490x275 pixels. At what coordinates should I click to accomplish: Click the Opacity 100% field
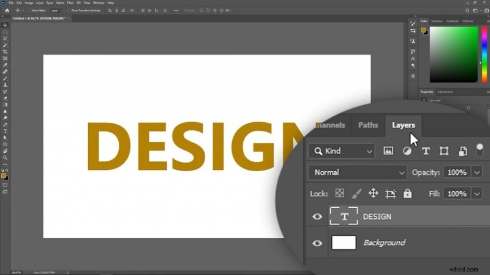click(x=457, y=172)
